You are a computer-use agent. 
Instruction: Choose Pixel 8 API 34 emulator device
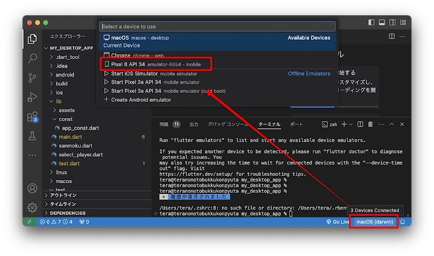tap(218, 64)
